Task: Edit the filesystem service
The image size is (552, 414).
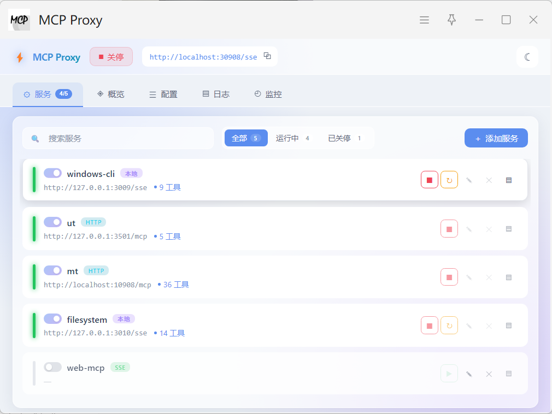Action: (469, 326)
